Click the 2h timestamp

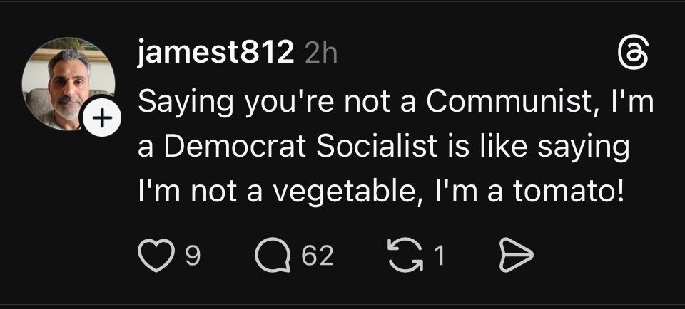pyautogui.click(x=320, y=55)
